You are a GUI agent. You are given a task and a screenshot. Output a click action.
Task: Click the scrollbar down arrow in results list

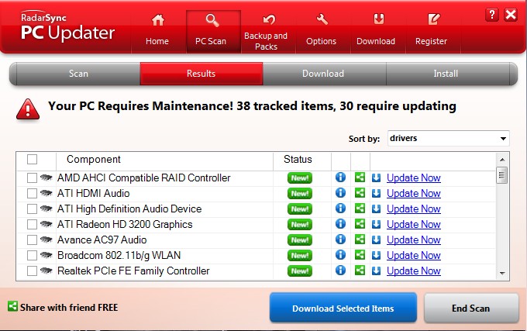tap(502, 273)
